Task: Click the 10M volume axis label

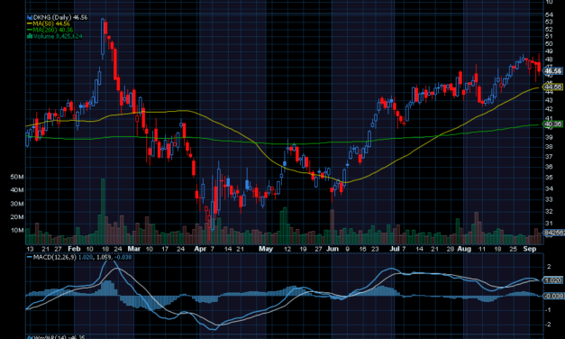Action: (x=17, y=230)
